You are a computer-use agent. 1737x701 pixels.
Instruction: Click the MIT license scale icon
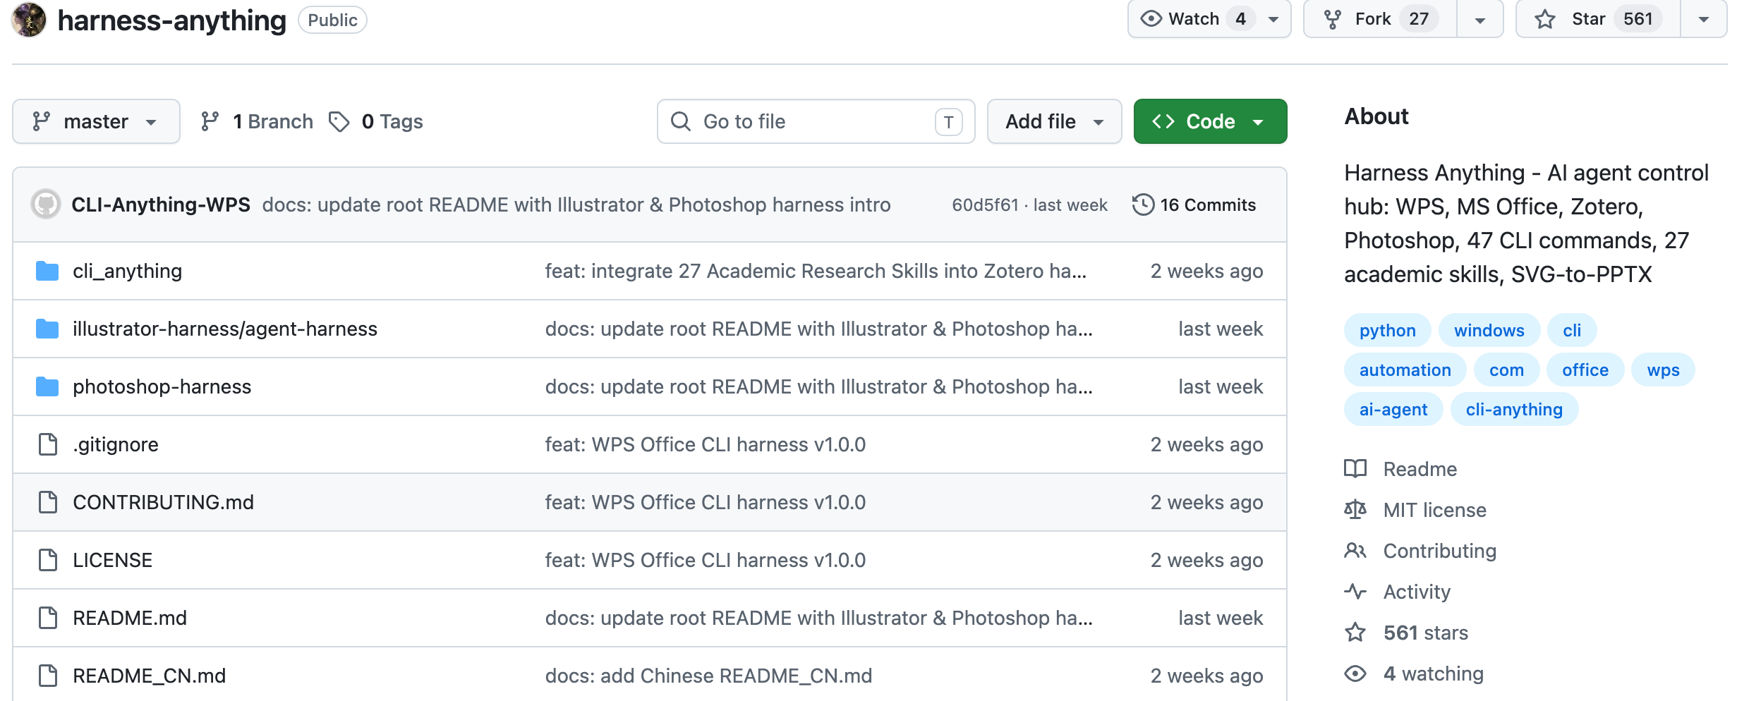1355,510
